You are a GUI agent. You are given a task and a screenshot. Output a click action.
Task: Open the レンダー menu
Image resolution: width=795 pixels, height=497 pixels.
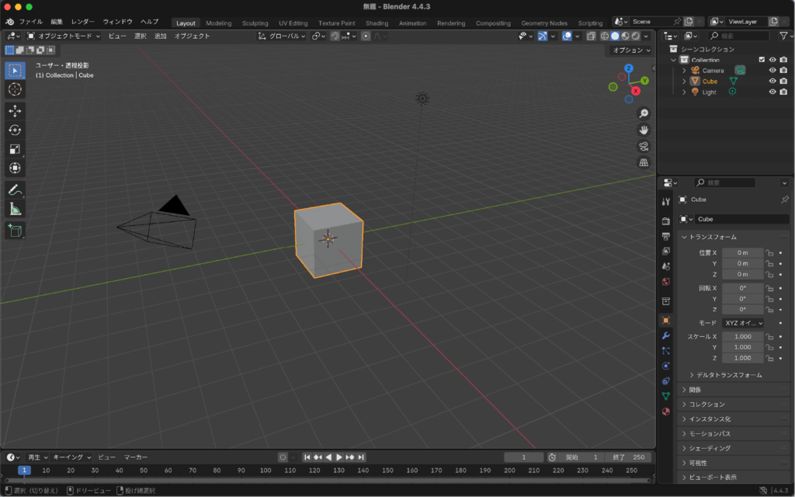point(82,22)
